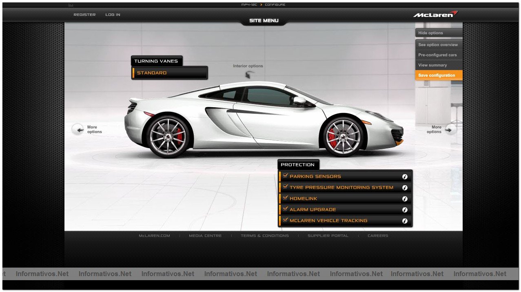Open Supplier Portal footer link
Viewport: 521px width, 292px height.
328,236
